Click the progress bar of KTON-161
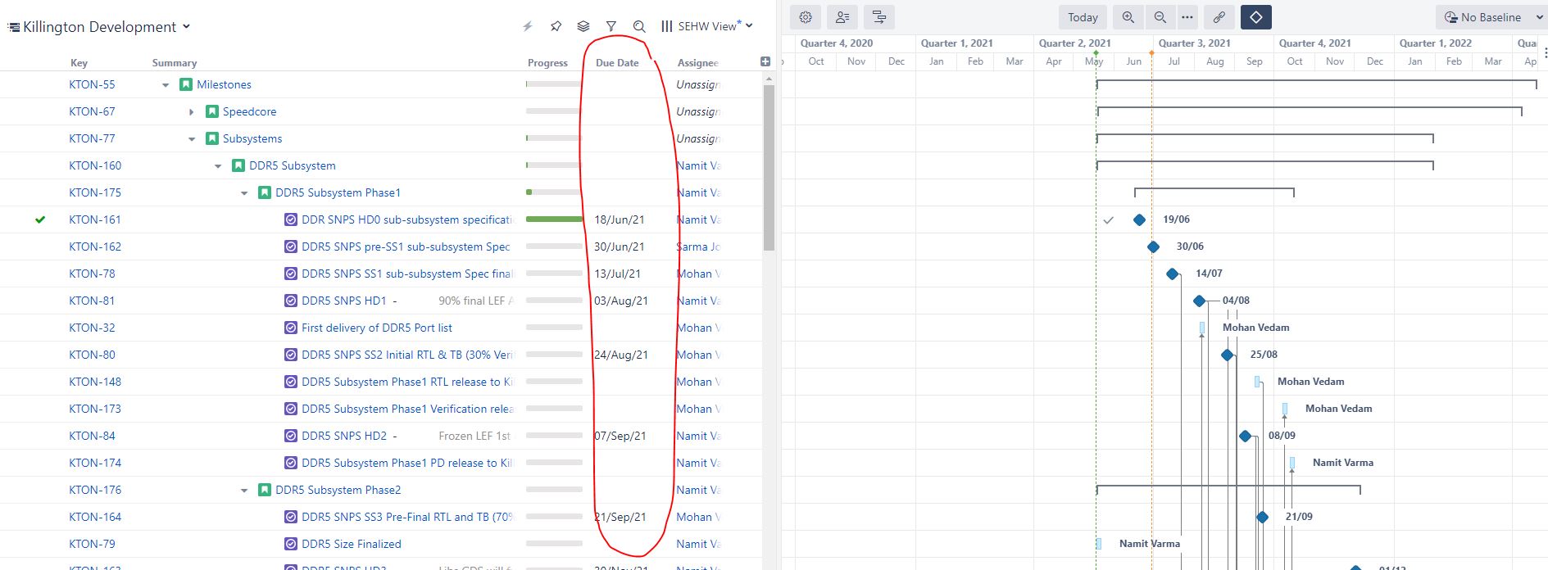The image size is (1548, 570). pos(554,219)
